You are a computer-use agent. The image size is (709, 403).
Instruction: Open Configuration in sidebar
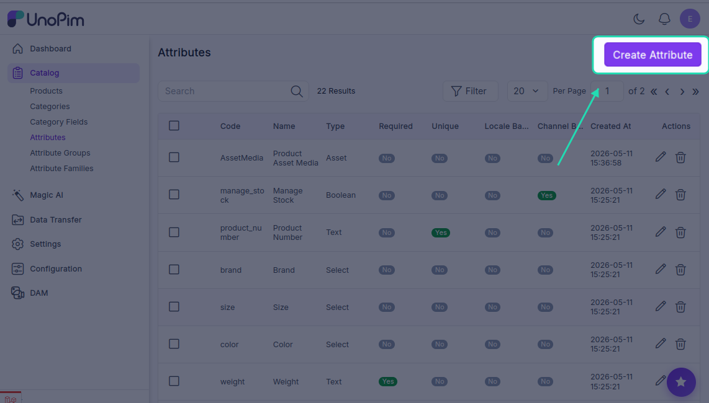click(x=73, y=269)
